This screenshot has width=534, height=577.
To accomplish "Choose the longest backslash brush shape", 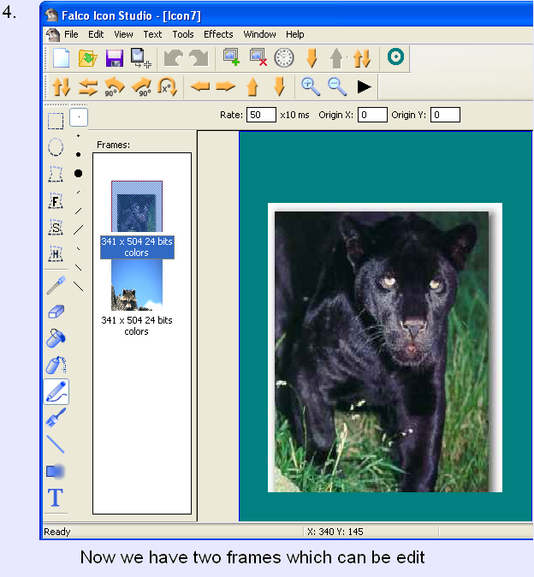I will [x=78, y=286].
